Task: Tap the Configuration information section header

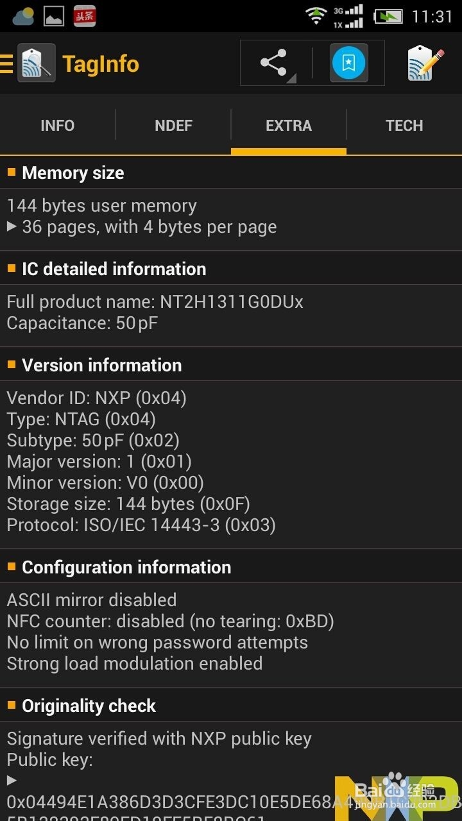Action: pyautogui.click(x=126, y=567)
